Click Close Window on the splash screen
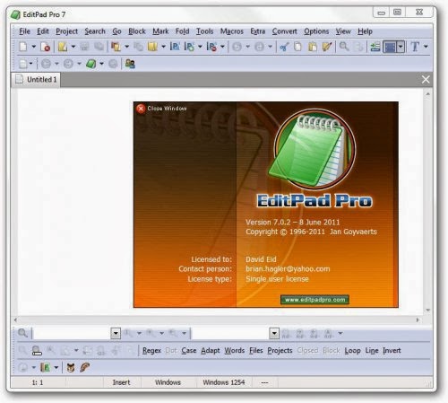Screen dimensions: 448x403 click(x=161, y=109)
